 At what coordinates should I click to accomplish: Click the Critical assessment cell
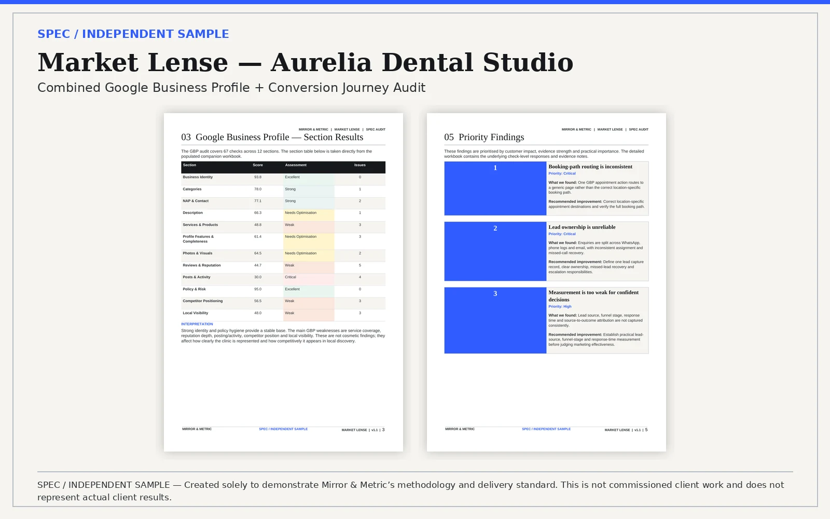click(309, 279)
